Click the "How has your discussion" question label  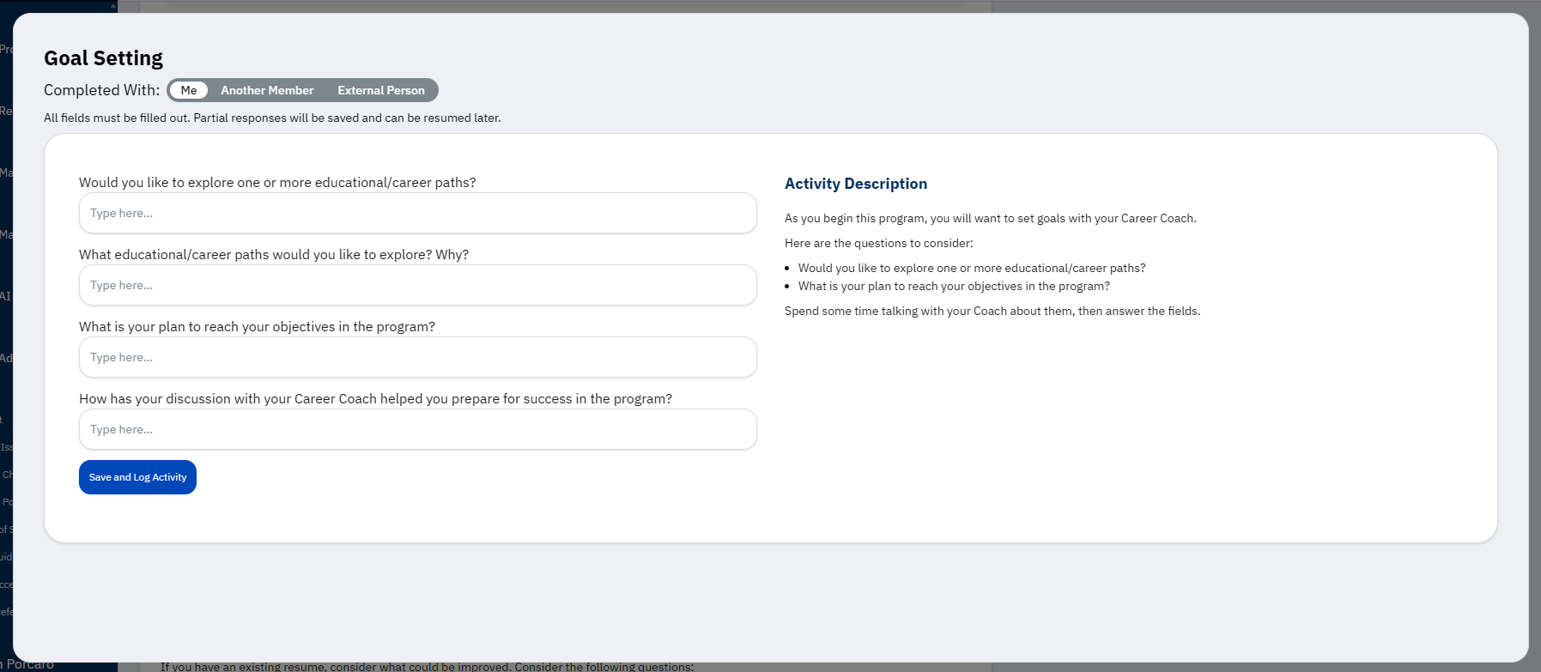coord(375,399)
